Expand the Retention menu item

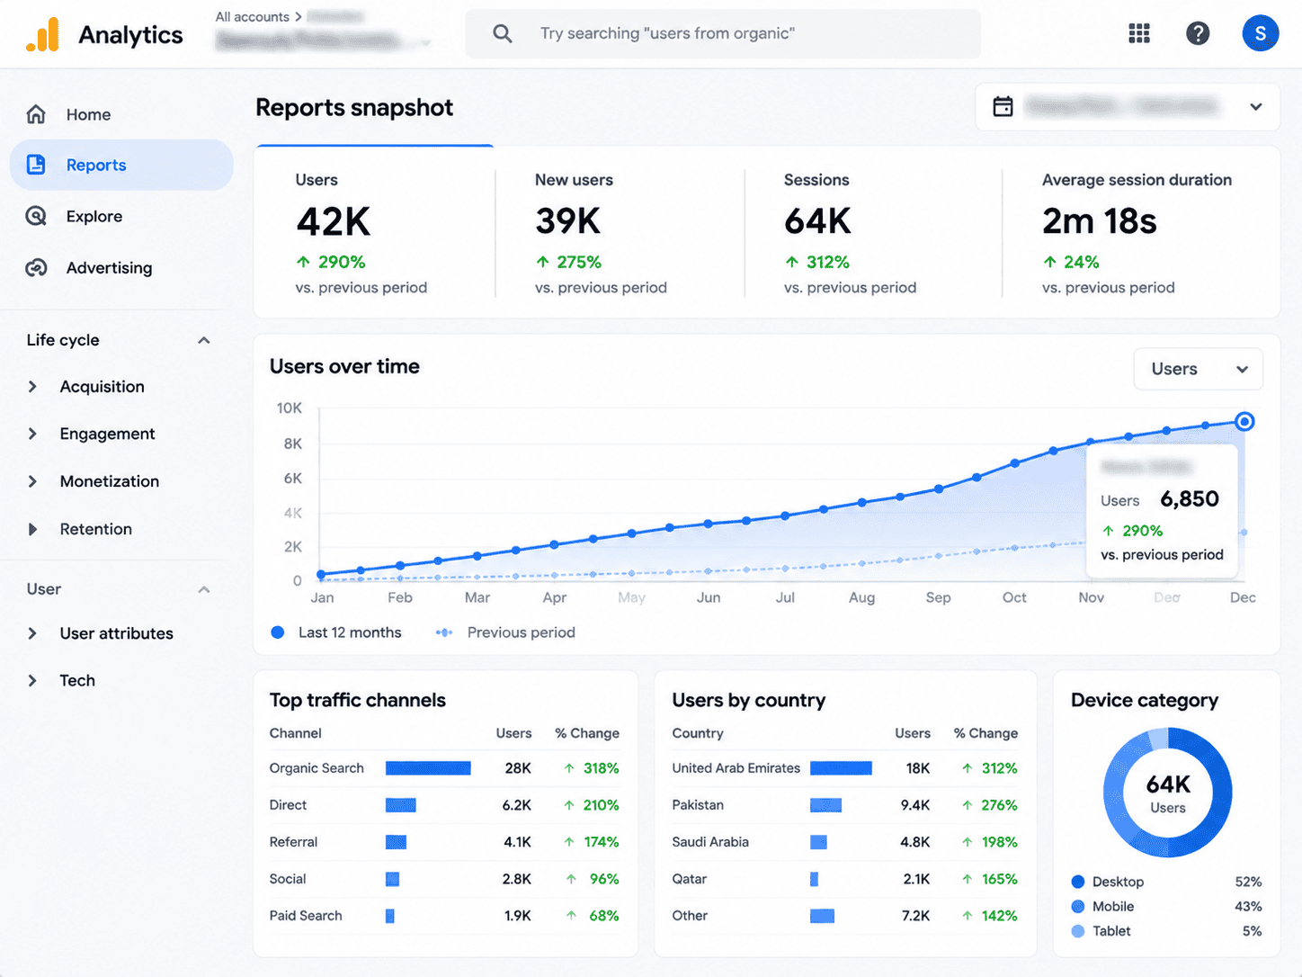tap(32, 529)
